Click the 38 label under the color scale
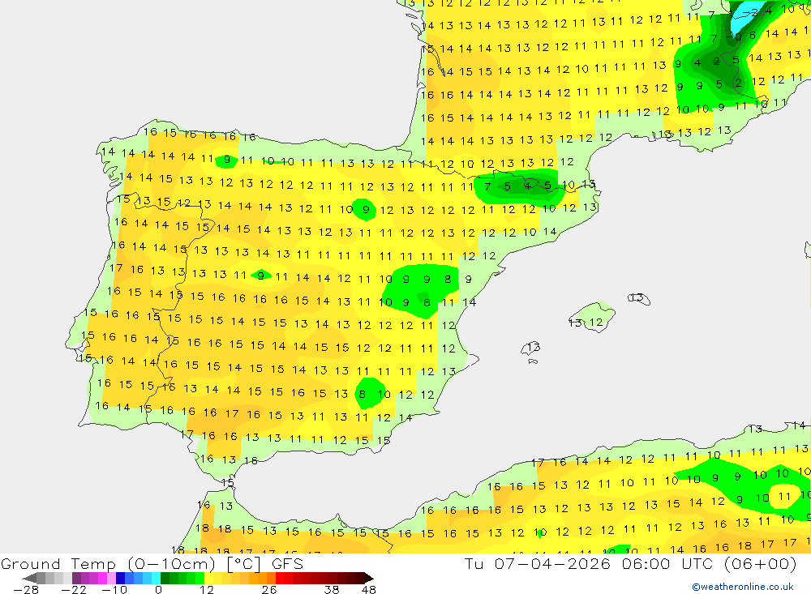This screenshot has height=594, width=811. click(332, 590)
